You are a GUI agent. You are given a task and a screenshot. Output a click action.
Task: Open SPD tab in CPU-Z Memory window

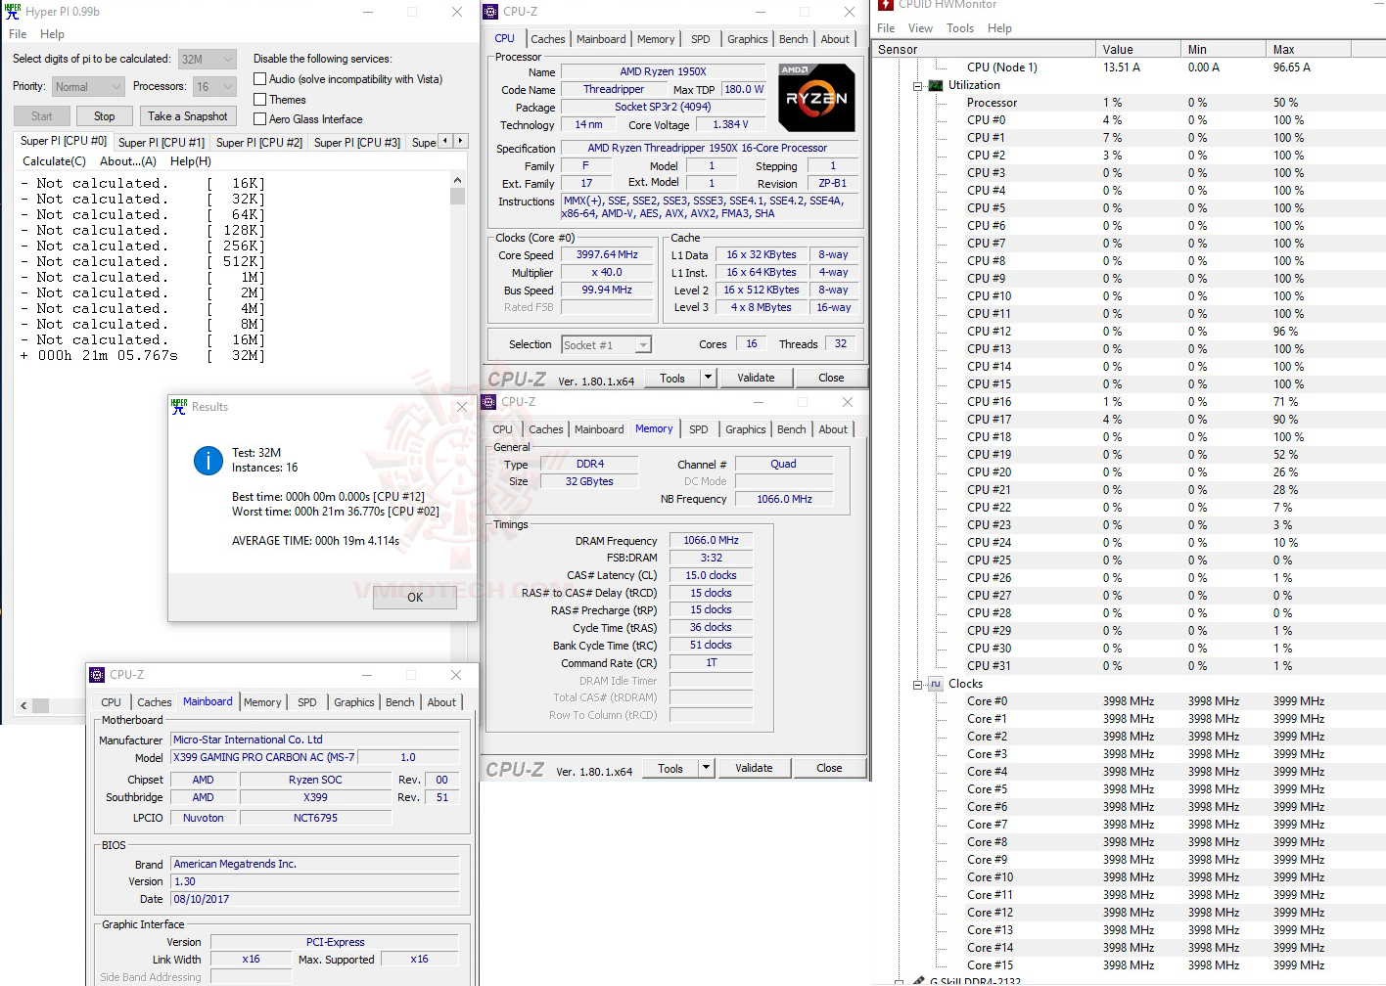point(698,429)
